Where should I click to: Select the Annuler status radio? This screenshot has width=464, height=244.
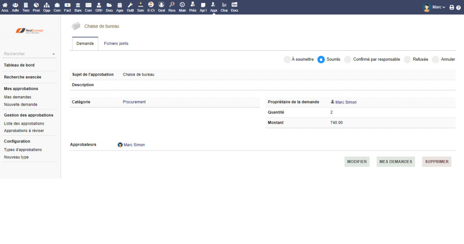click(435, 59)
